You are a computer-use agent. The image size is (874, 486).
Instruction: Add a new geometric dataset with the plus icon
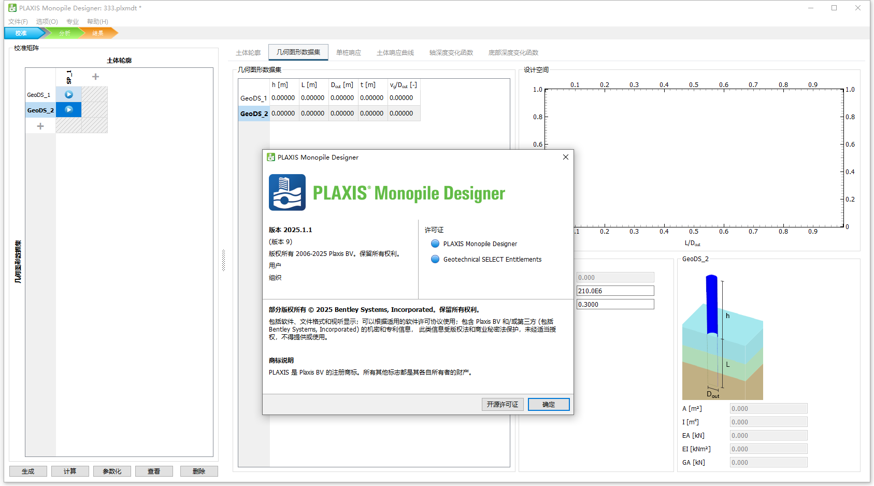pos(40,125)
